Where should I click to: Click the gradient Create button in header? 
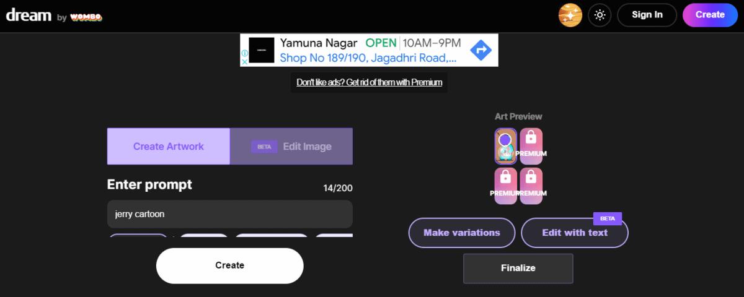point(709,15)
